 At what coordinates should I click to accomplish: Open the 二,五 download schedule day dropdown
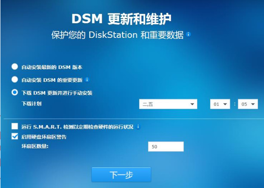click(168, 104)
